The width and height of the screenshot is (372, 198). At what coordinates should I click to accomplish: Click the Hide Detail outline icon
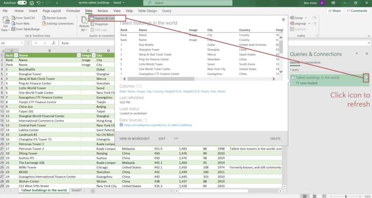click(x=314, y=24)
